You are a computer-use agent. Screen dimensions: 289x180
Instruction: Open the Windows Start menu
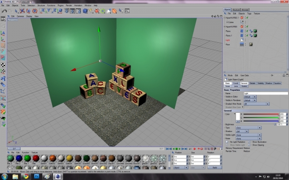pyautogui.click(x=4, y=177)
